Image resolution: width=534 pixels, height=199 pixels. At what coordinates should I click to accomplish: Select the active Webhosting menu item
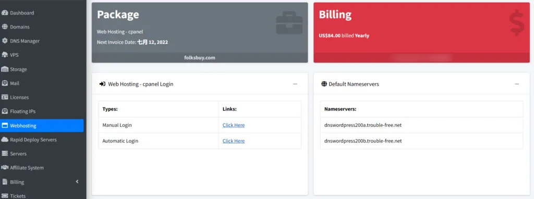point(42,126)
